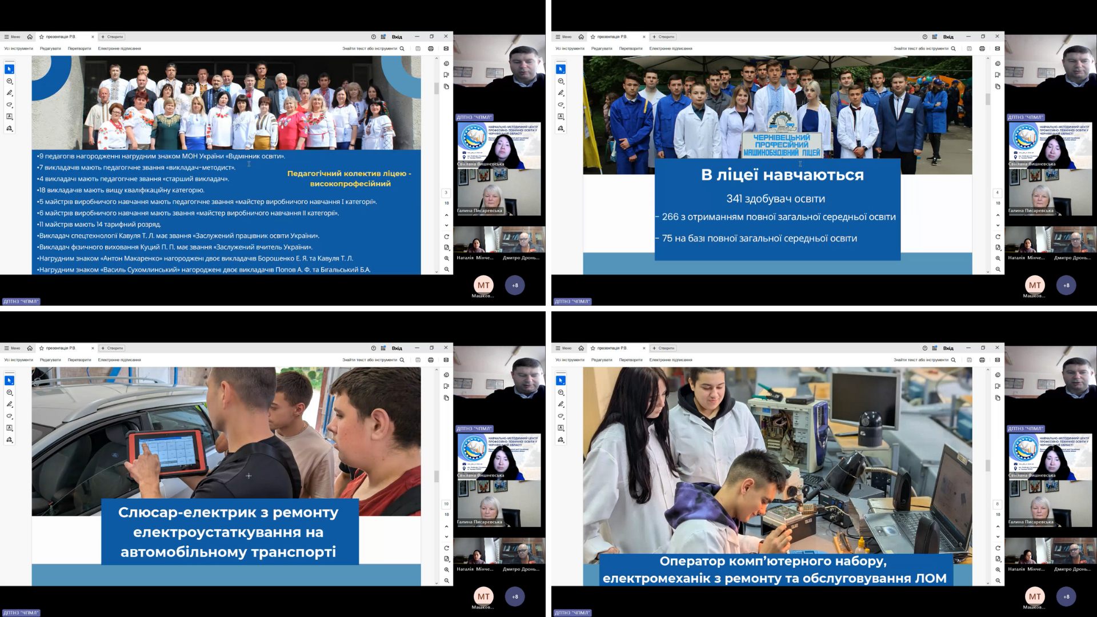
Task: Pick the freehand draw tool beside the computer operator slide
Action: tap(560, 416)
